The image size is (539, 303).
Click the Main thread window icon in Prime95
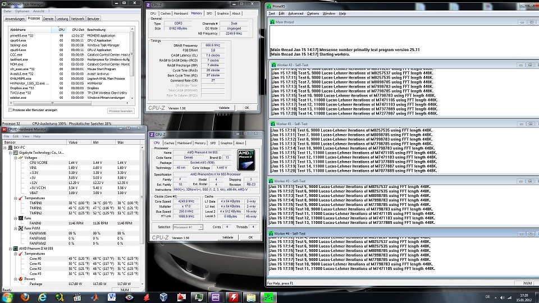tap(272, 22)
